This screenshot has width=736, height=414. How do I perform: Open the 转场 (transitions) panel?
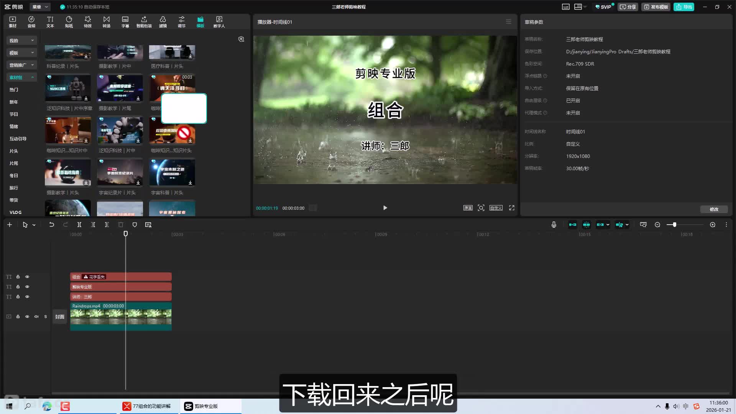click(x=107, y=22)
